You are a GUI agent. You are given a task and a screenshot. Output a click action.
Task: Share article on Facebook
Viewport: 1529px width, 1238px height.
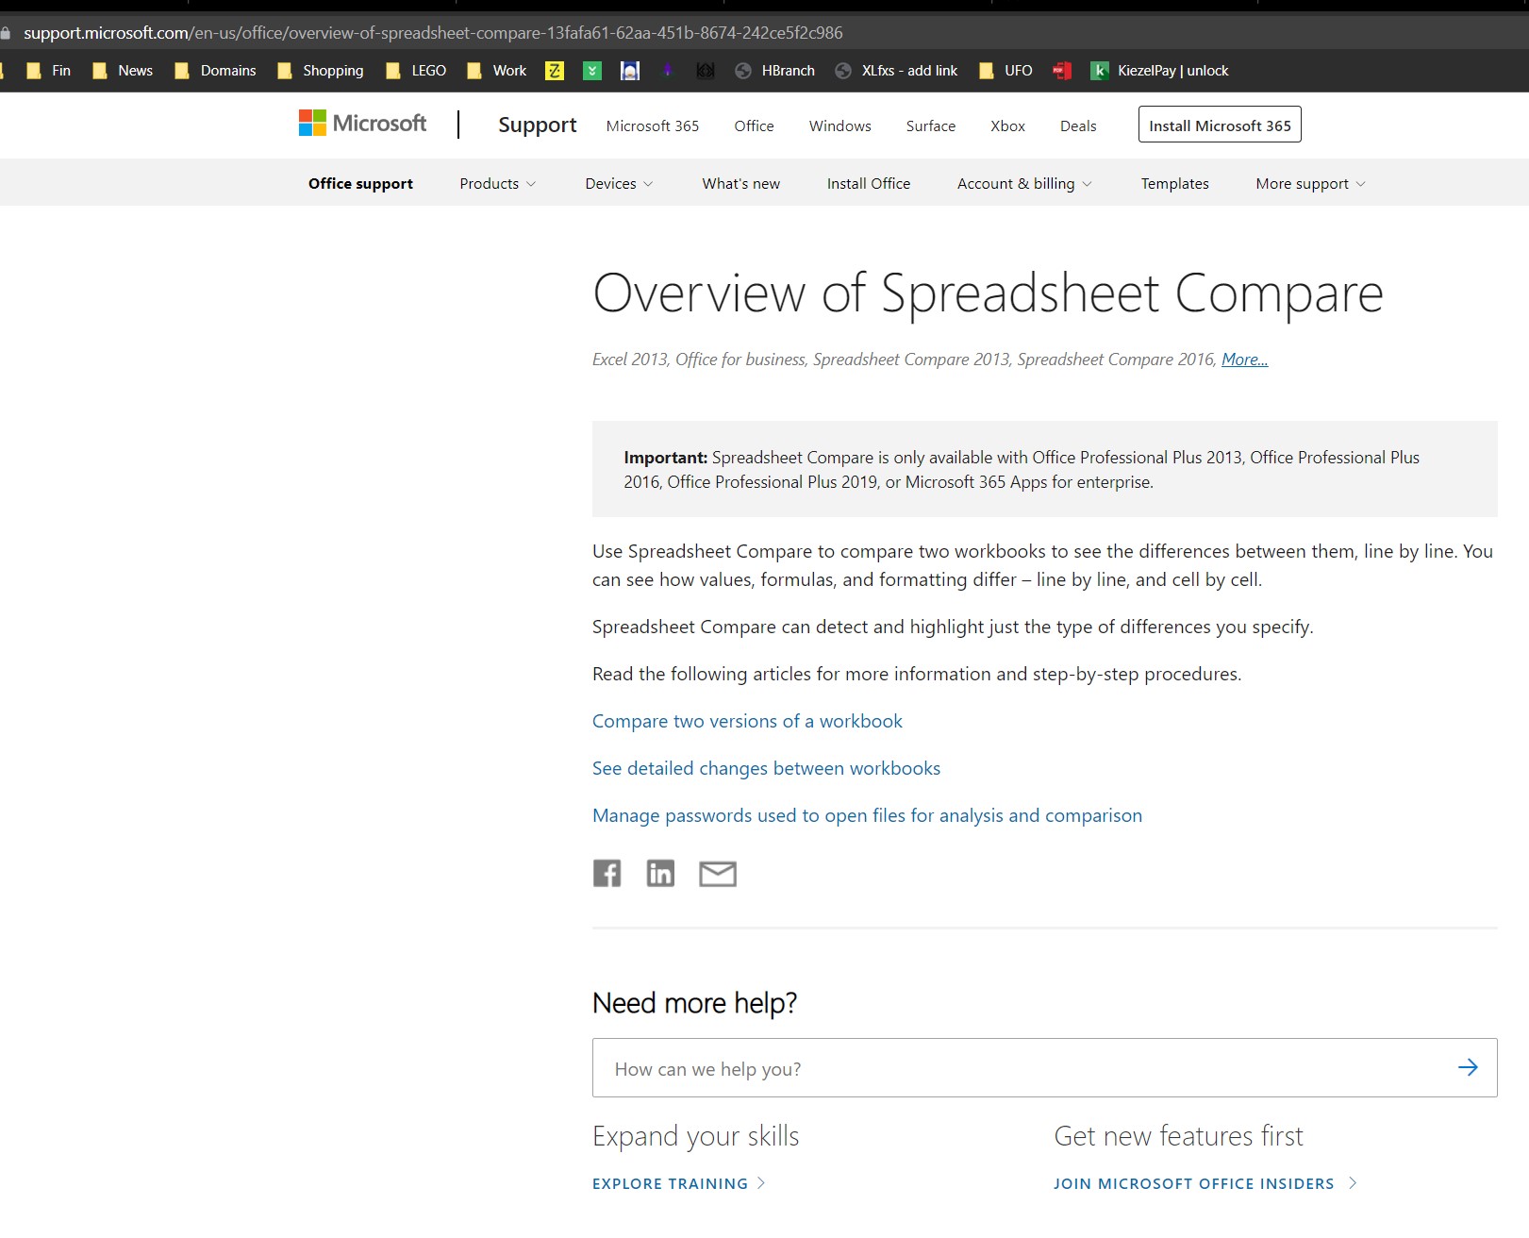(x=607, y=874)
